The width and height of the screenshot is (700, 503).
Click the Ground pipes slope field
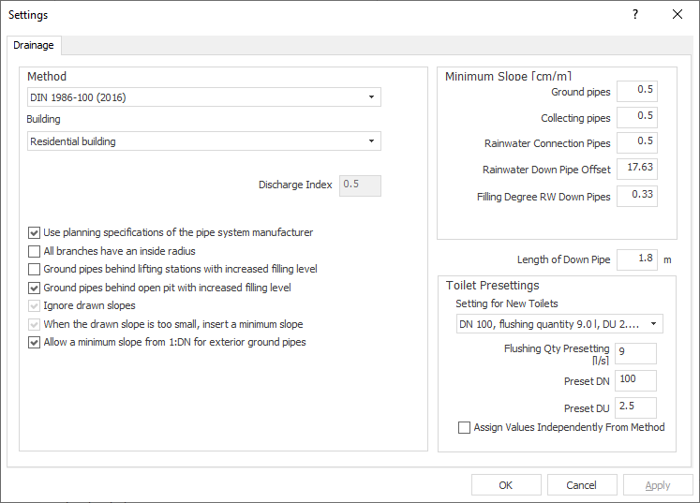637,91
